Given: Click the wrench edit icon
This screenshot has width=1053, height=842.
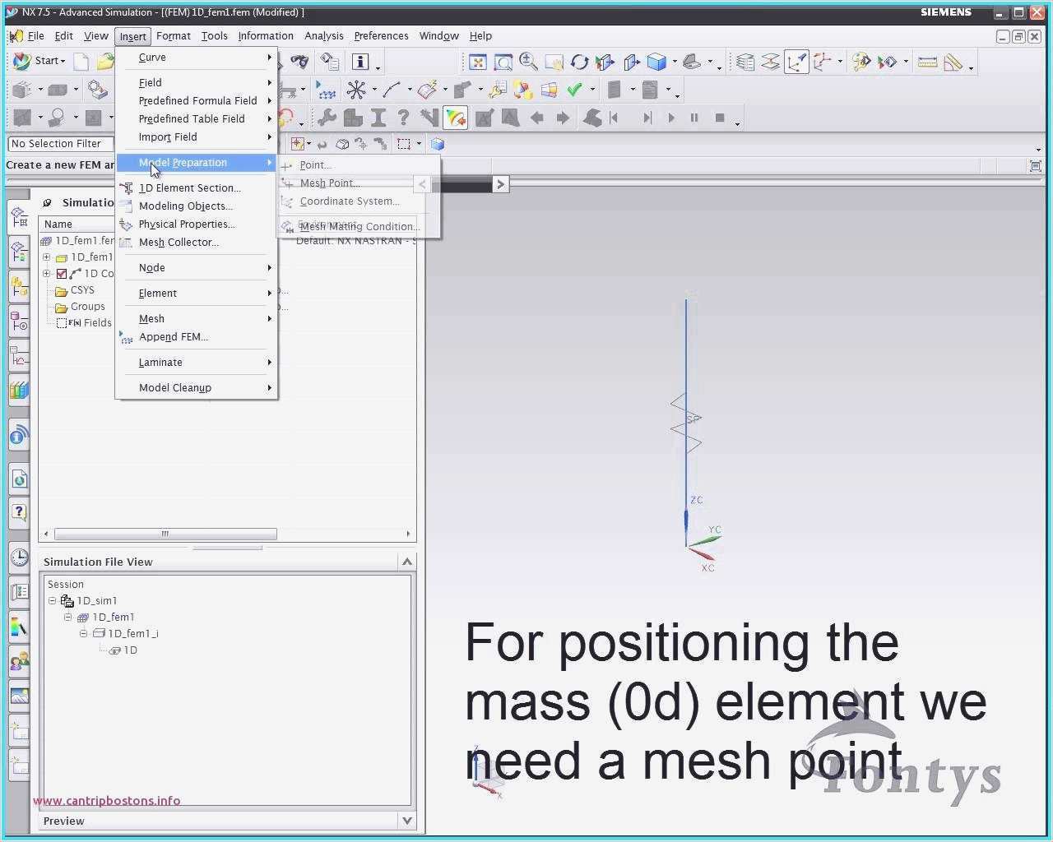Looking at the screenshot, I should pos(327,118).
